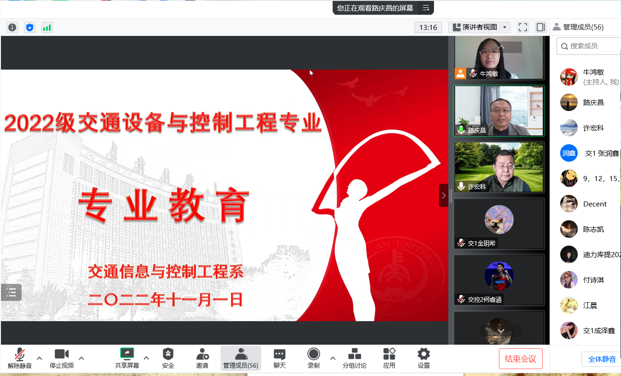
Task: Open the blue encryption shield icon
Action: (x=29, y=28)
